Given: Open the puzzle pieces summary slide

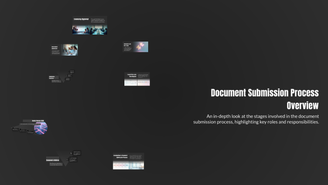Looking at the screenshot, I should tap(135, 47).
